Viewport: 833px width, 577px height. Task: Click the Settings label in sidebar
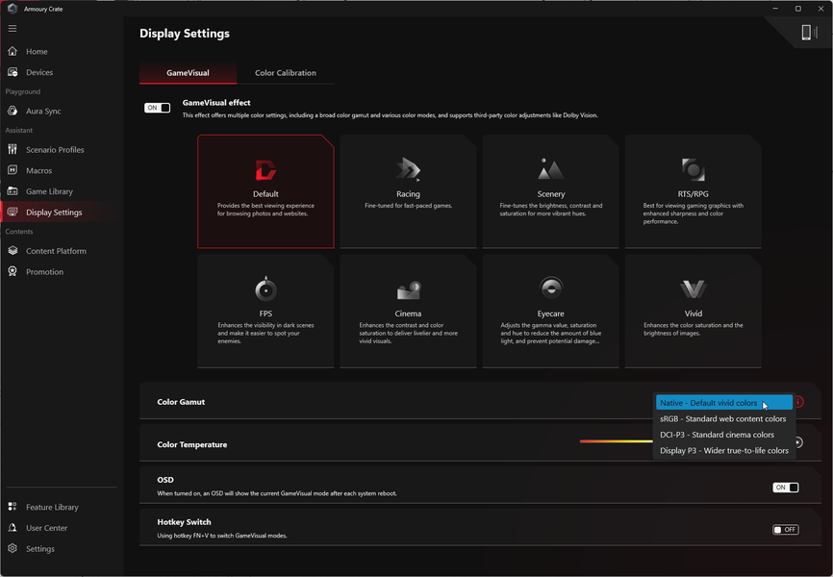tap(40, 549)
